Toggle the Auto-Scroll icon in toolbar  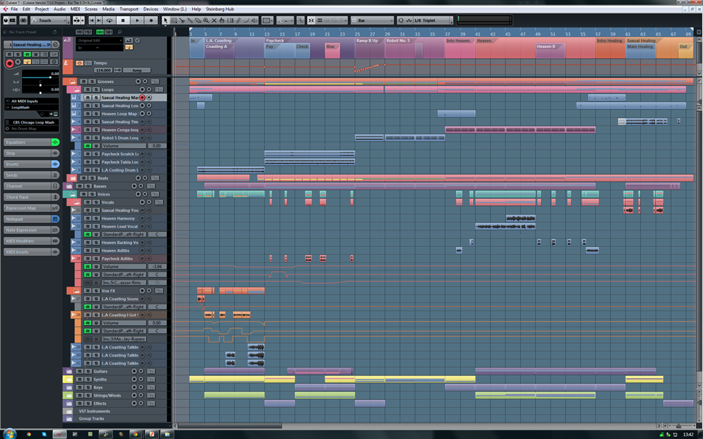(77, 20)
